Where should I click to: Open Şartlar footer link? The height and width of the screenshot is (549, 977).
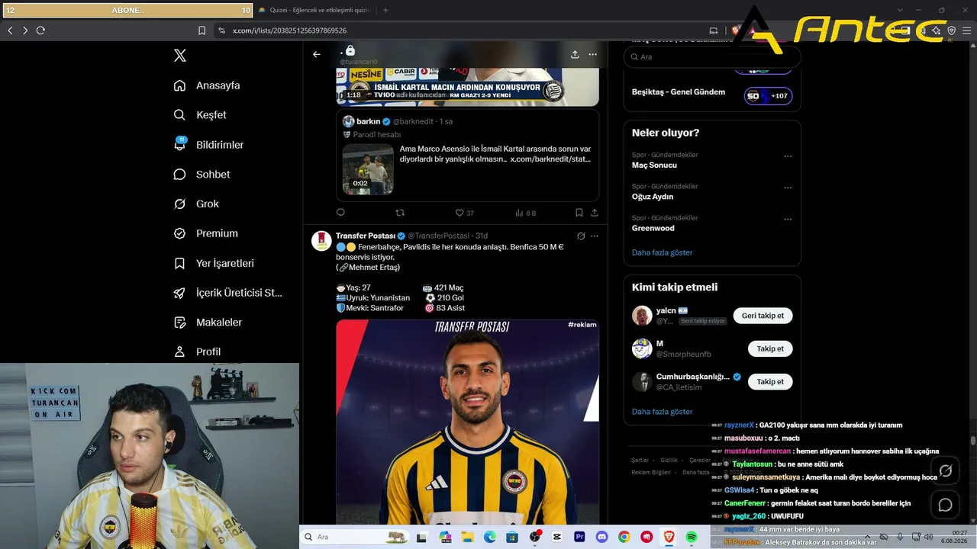(x=640, y=461)
